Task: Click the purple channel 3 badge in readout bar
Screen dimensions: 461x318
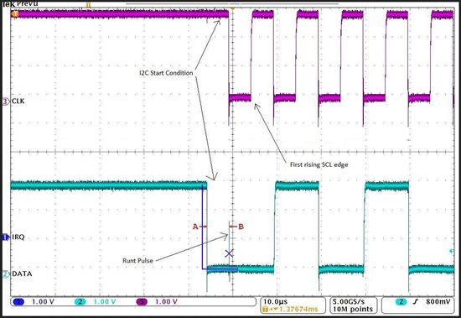Action: [142, 302]
